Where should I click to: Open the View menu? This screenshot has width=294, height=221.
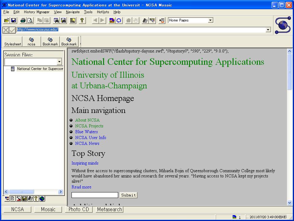(x=58, y=12)
